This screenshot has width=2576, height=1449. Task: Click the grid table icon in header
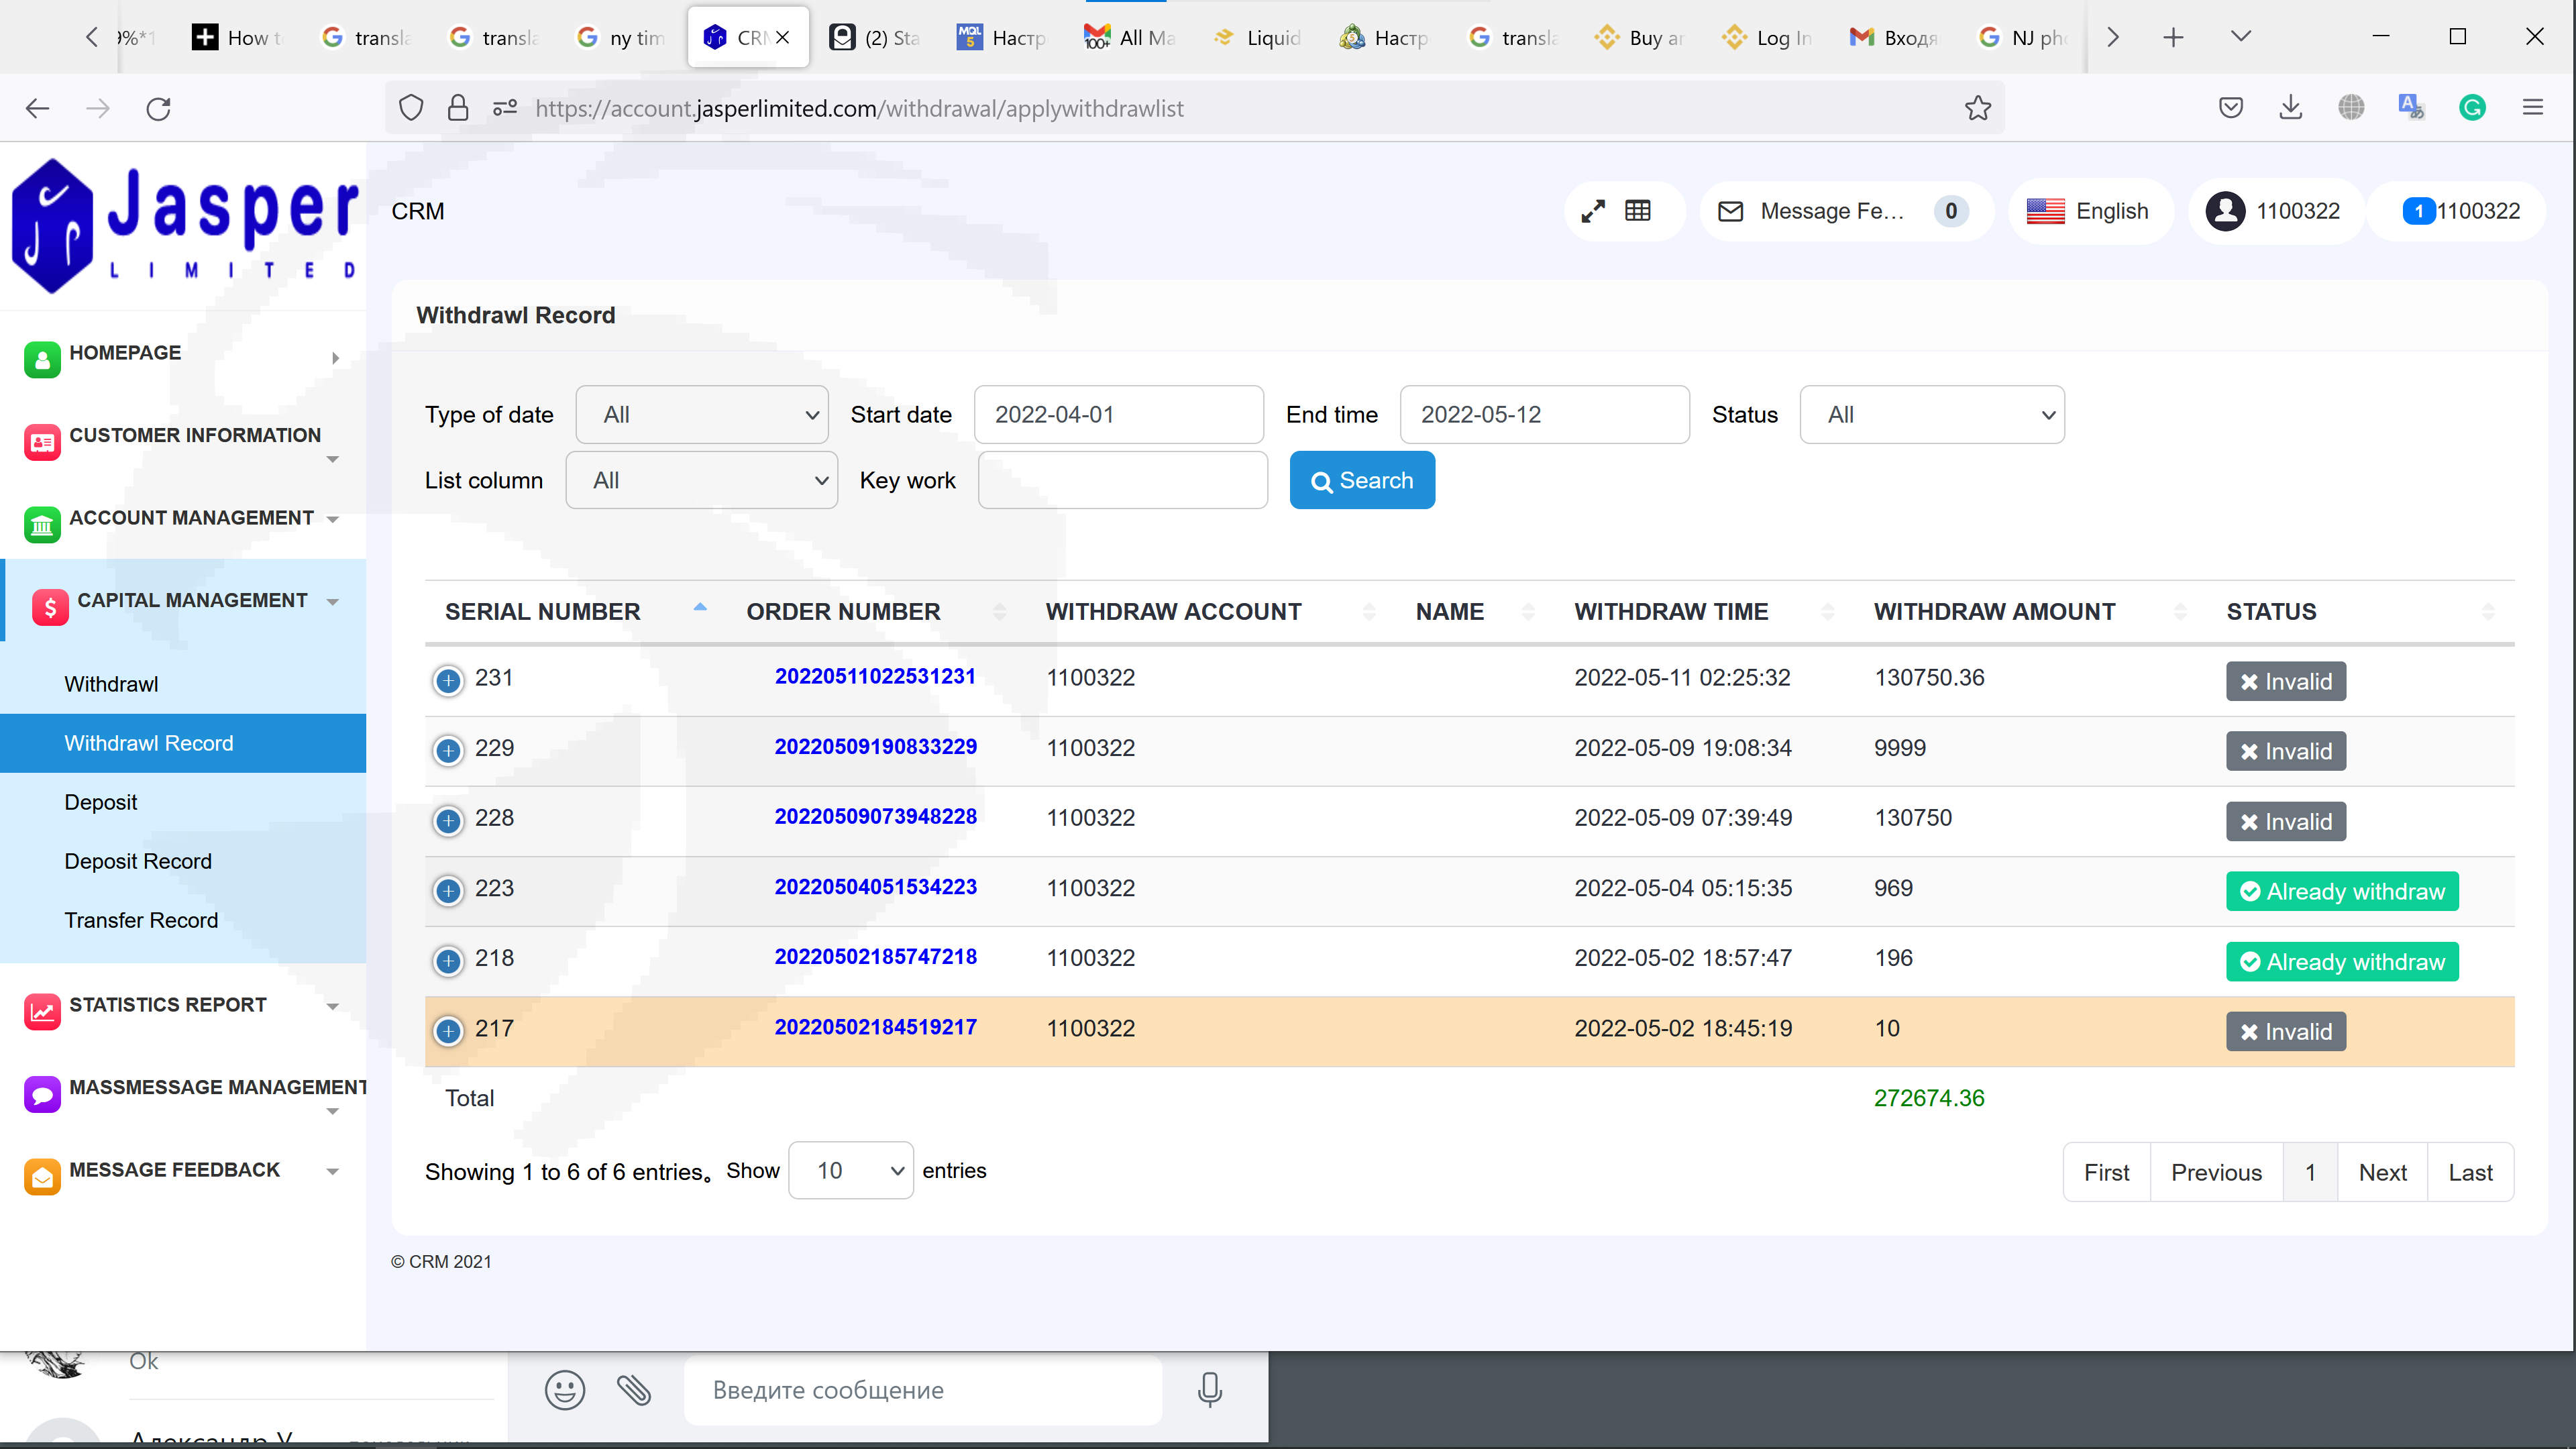pyautogui.click(x=1638, y=211)
